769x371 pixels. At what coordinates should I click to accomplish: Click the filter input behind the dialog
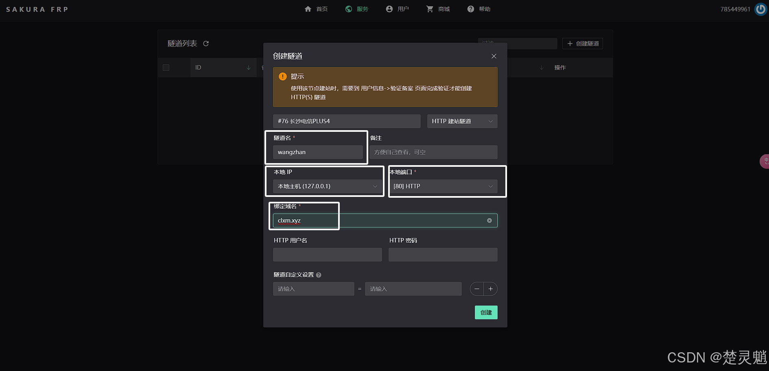tap(518, 44)
